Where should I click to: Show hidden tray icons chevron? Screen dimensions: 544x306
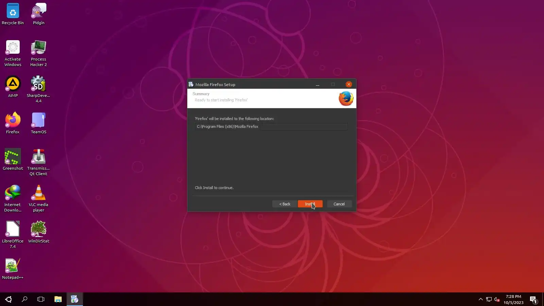(480, 299)
